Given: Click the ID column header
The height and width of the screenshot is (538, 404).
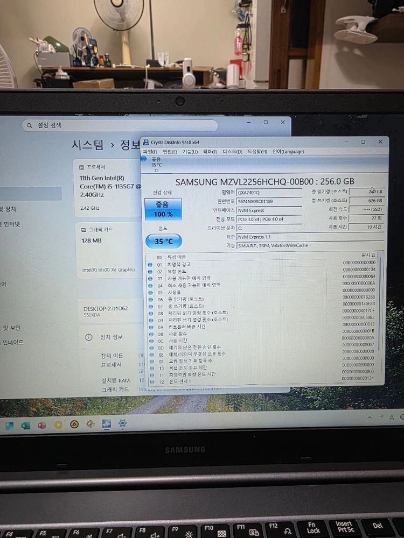Looking at the screenshot, I should [x=159, y=257].
